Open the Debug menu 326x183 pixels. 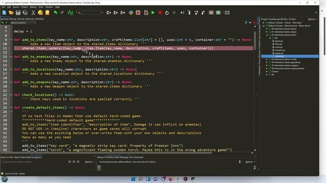33,7
